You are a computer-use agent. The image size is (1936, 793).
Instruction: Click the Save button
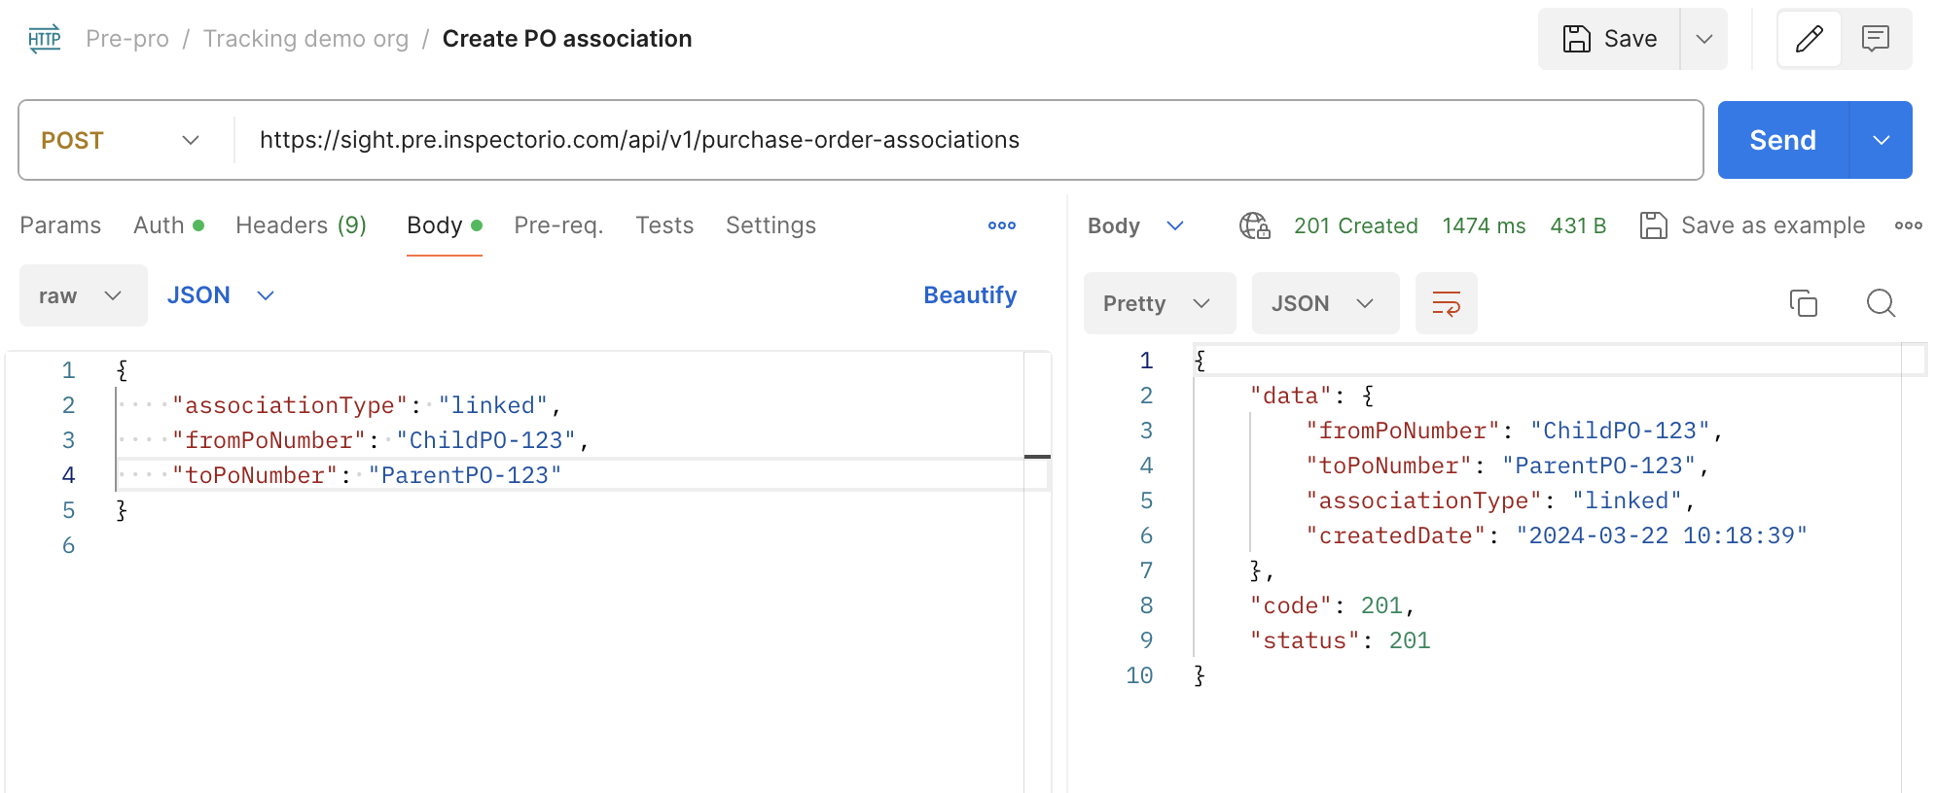tap(1609, 39)
